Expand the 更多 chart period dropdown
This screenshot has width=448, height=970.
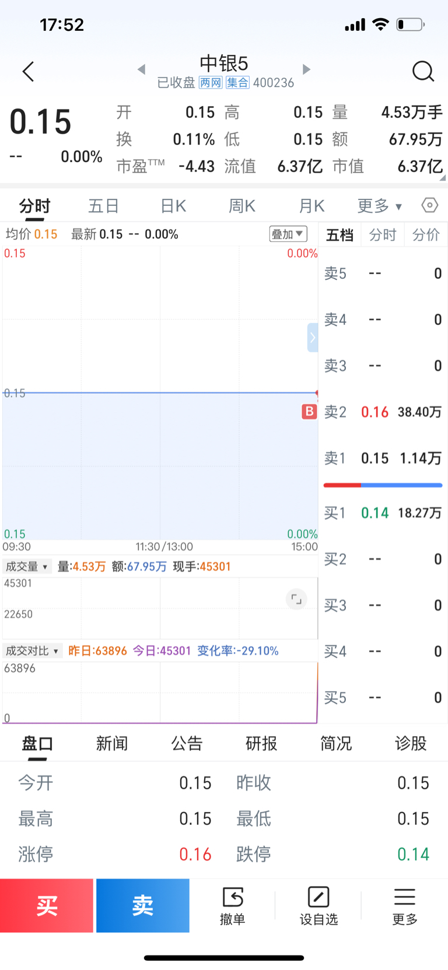(x=380, y=206)
